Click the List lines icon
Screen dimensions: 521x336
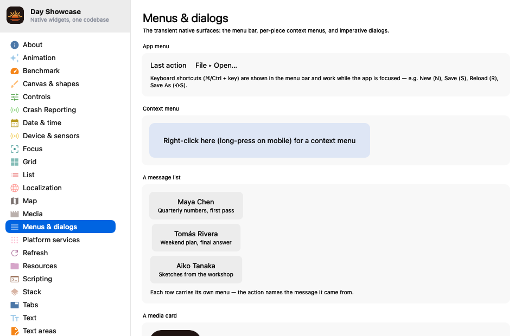tap(15, 175)
